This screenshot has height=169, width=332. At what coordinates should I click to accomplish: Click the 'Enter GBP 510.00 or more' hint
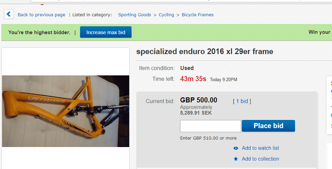(x=208, y=138)
